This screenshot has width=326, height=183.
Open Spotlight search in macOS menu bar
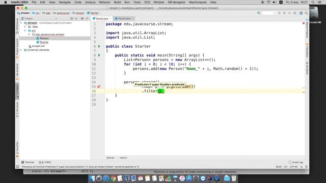[313, 2]
